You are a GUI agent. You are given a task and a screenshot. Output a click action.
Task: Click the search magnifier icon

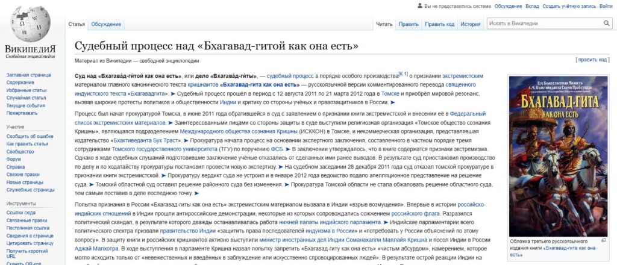(607, 23)
